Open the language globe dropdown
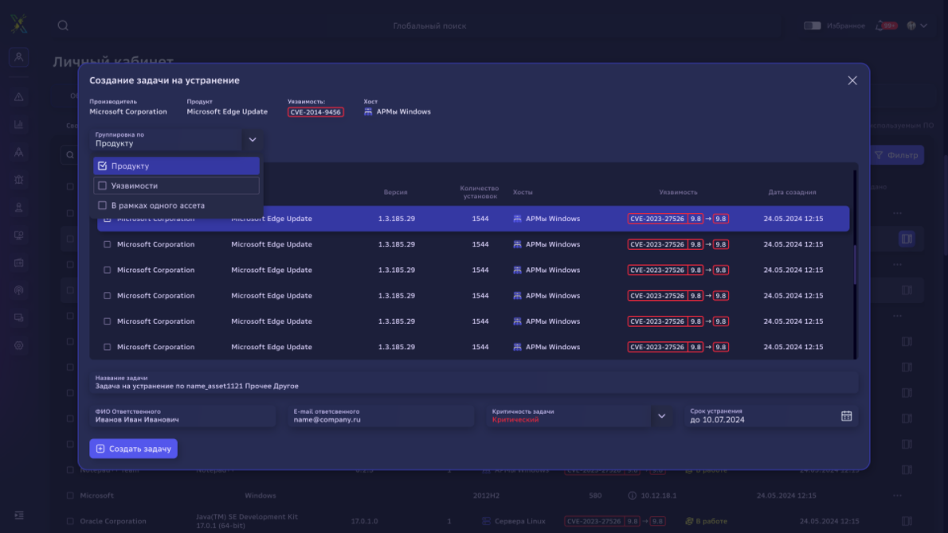This screenshot has height=533, width=948. click(x=917, y=25)
